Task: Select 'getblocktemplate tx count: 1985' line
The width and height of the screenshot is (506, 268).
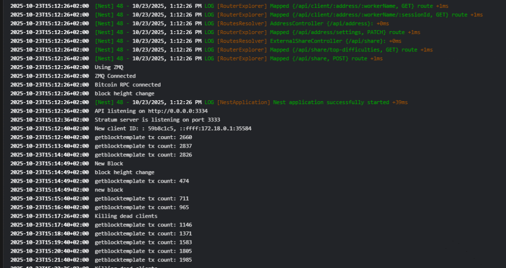Action: tap(143, 260)
